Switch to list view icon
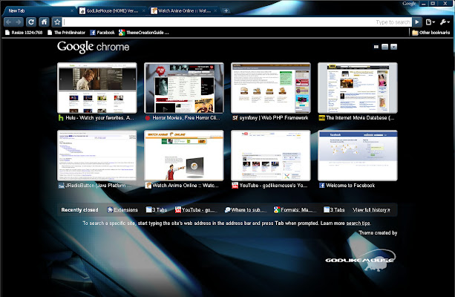 [384, 47]
